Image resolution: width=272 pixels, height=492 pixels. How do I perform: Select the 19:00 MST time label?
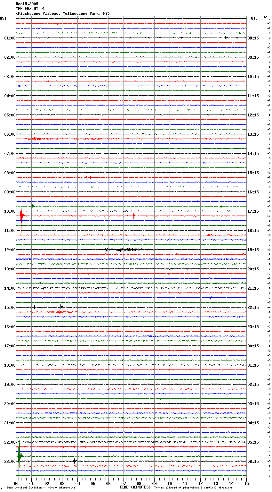point(10,385)
